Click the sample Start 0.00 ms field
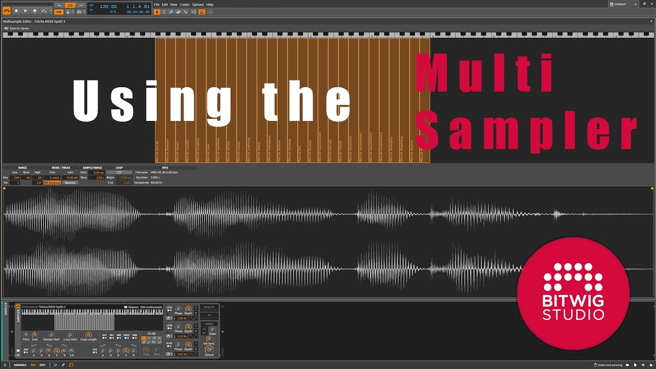 coord(96,172)
